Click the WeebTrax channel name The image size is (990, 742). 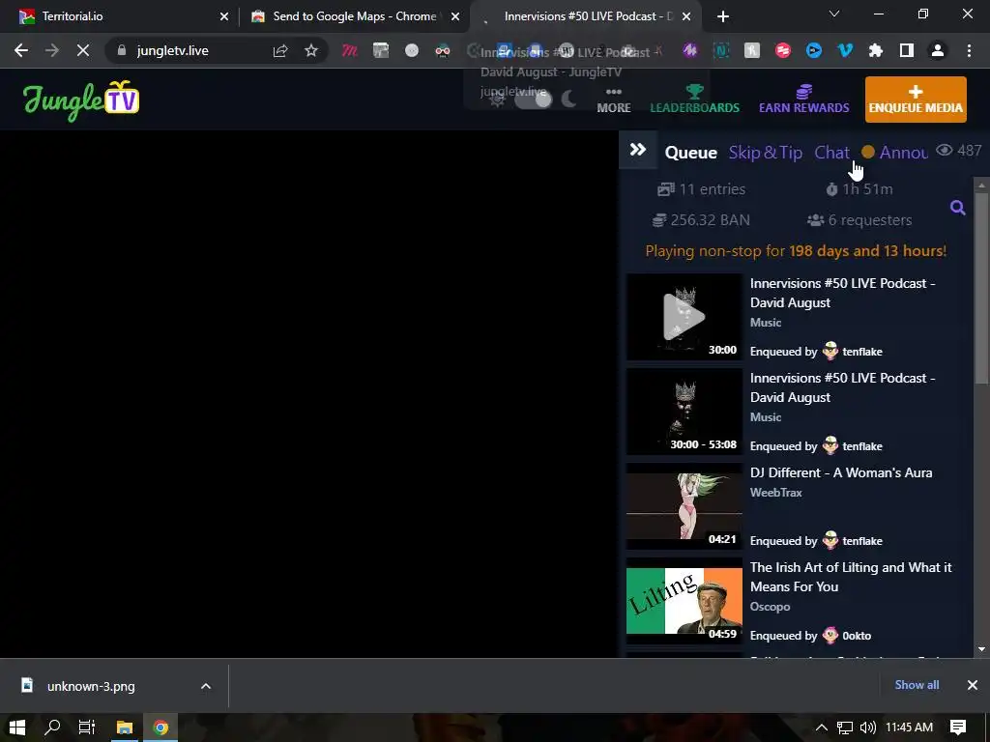776,492
